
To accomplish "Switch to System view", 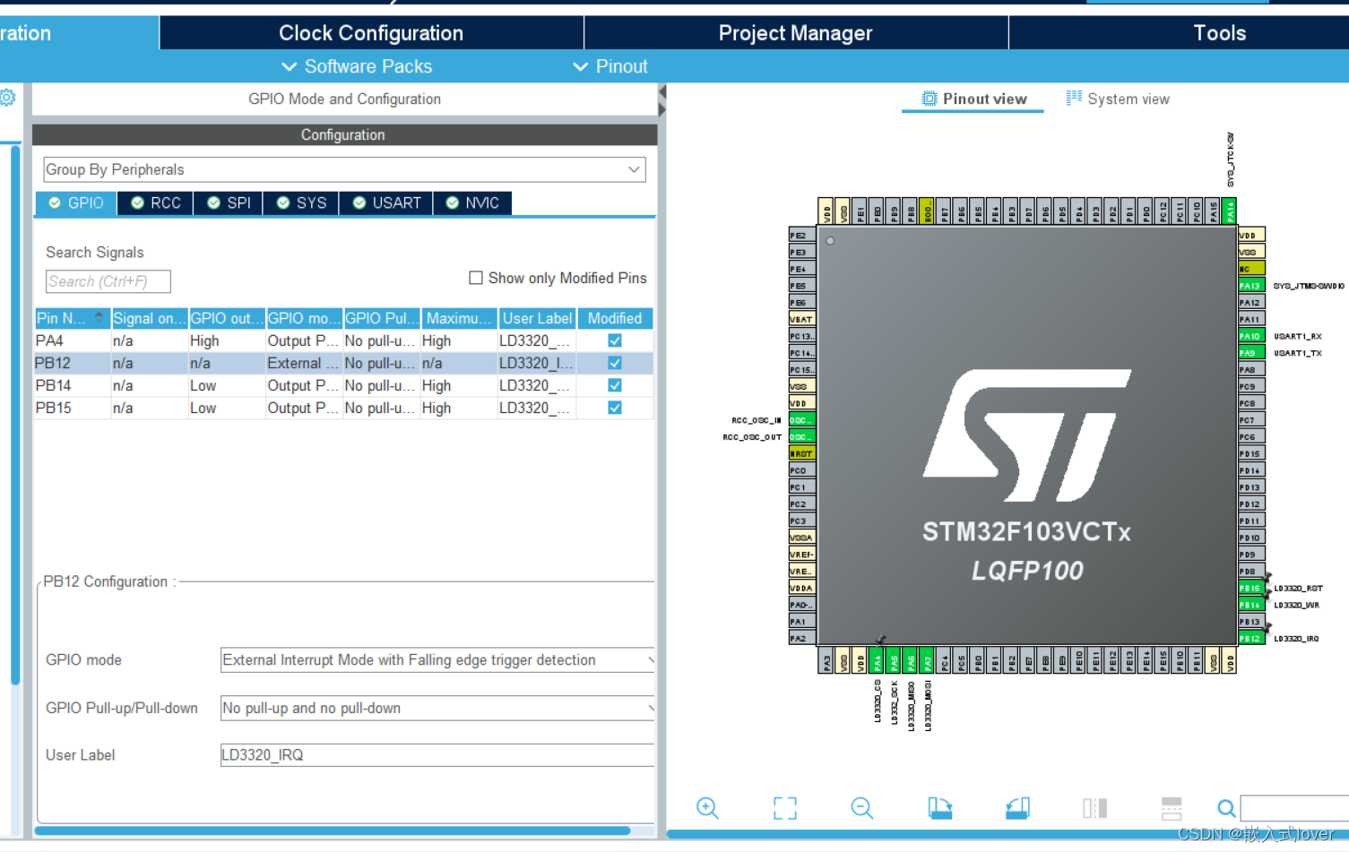I will tap(1118, 99).
